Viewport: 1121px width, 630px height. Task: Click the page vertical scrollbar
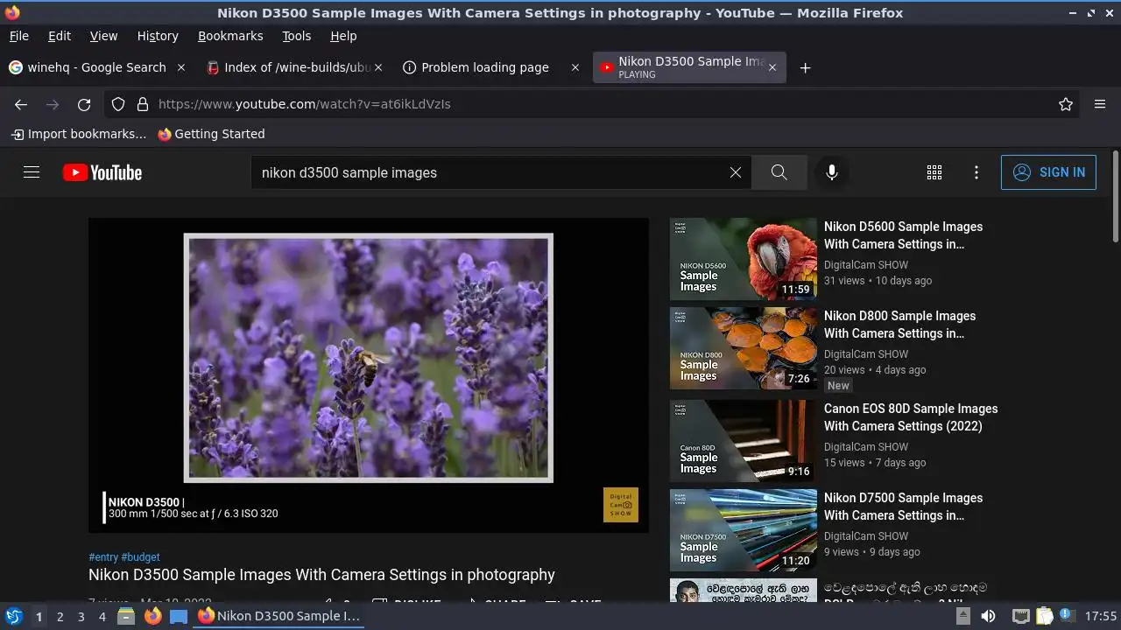pyautogui.click(x=1115, y=196)
